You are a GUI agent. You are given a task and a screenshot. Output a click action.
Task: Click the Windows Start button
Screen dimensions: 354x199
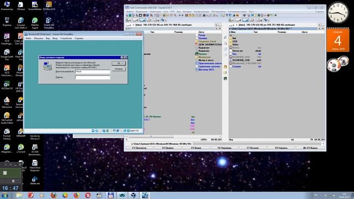click(4, 195)
